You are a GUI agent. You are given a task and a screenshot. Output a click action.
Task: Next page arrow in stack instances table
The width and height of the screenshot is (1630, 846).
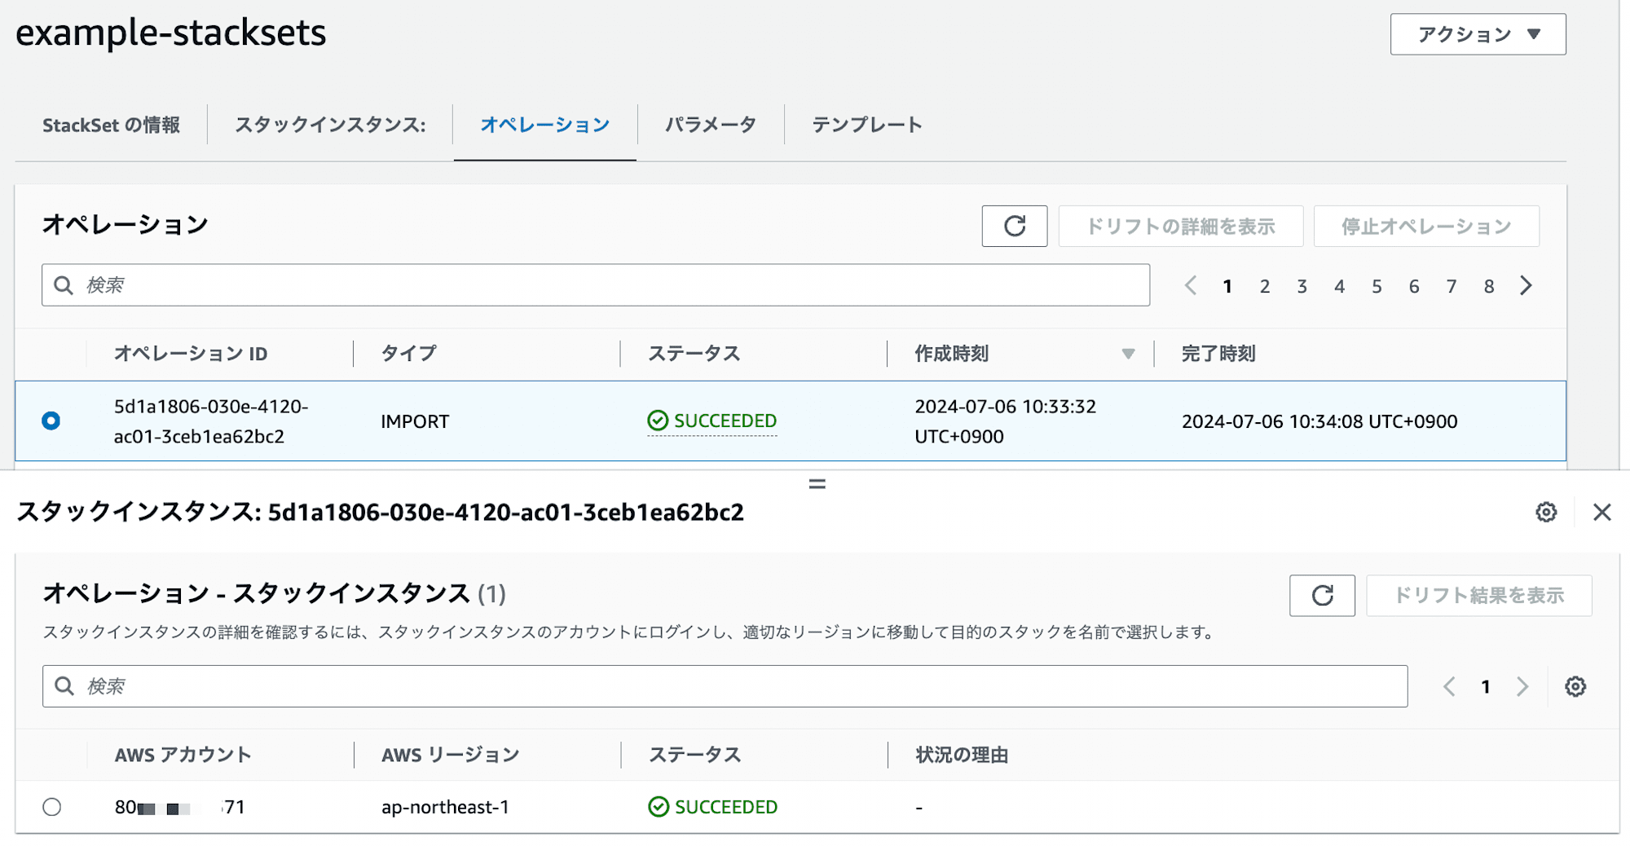click(x=1522, y=686)
